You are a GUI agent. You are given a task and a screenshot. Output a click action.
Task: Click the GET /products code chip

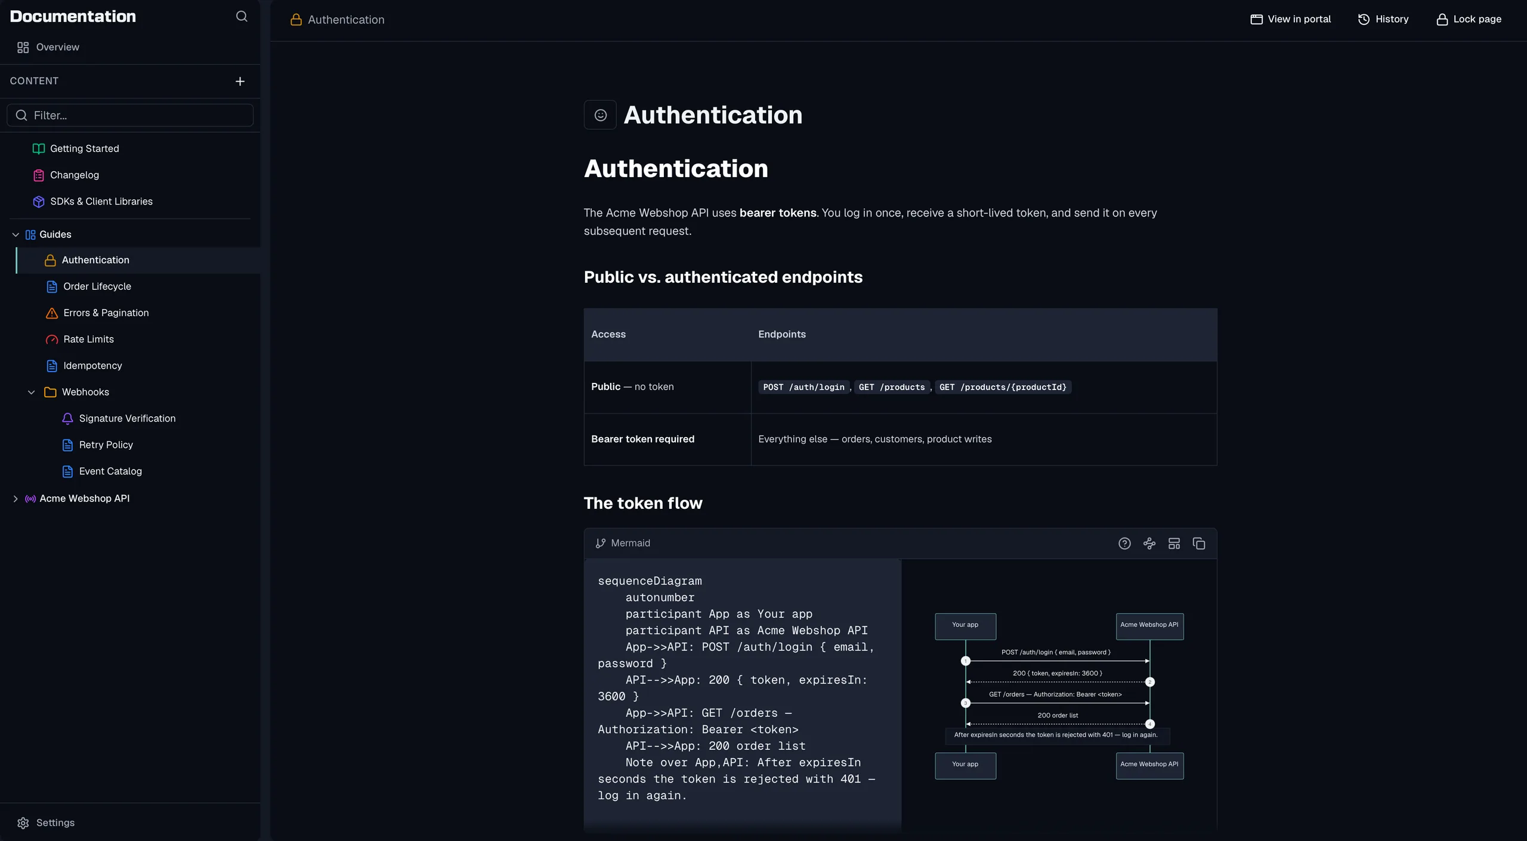pos(892,387)
